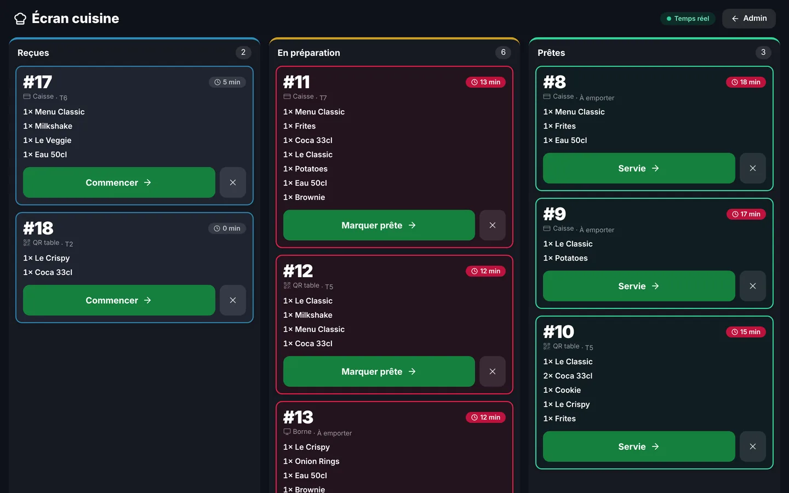Dismiss order #11 using its X button

pos(493,225)
